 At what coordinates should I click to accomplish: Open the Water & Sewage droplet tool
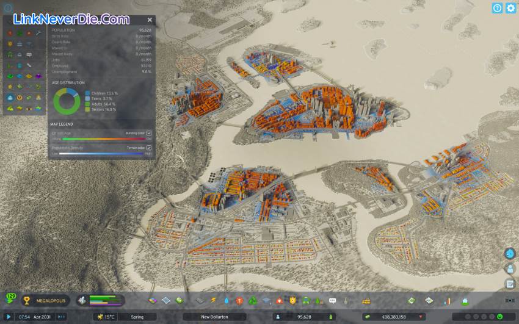[x=227, y=300]
